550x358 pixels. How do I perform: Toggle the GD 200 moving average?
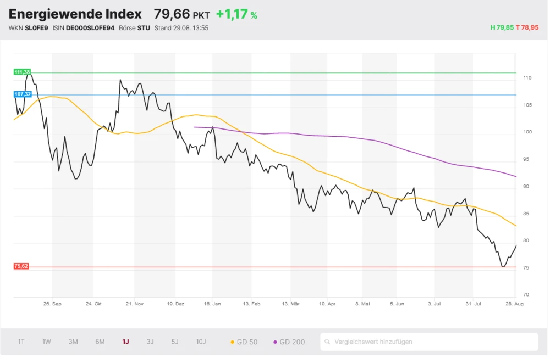point(289,342)
